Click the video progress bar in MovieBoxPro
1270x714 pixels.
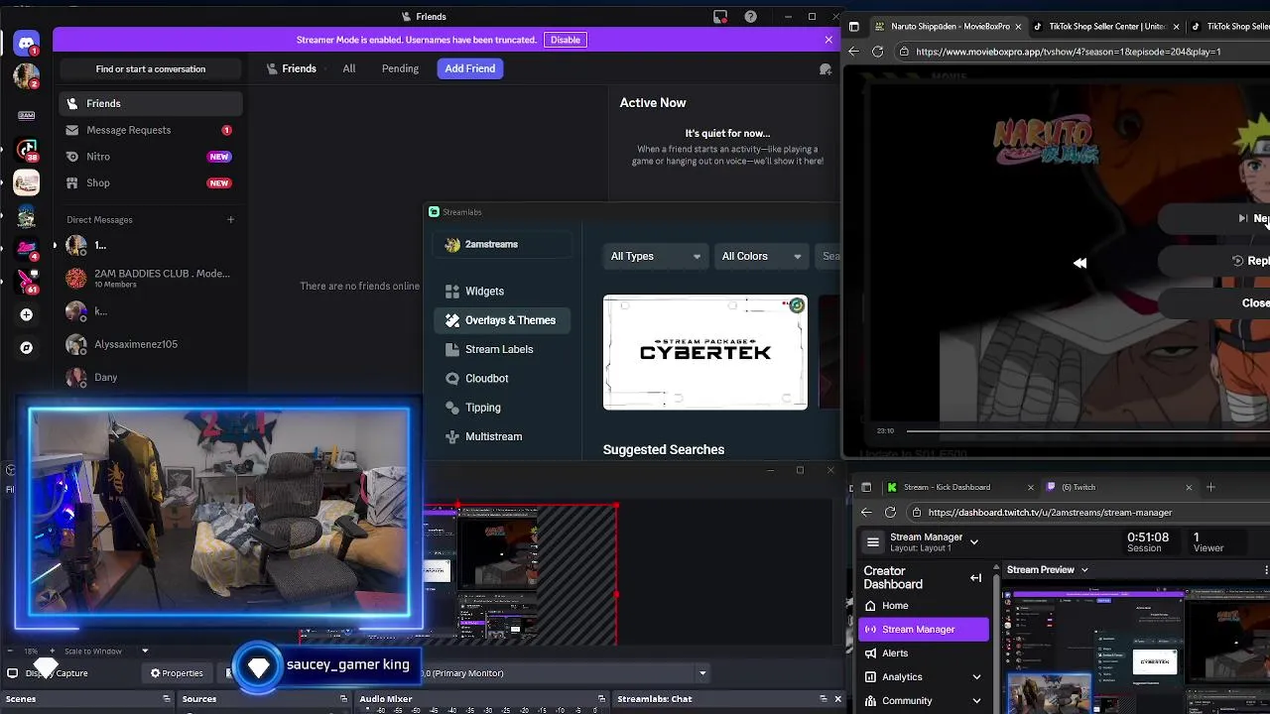click(1086, 431)
